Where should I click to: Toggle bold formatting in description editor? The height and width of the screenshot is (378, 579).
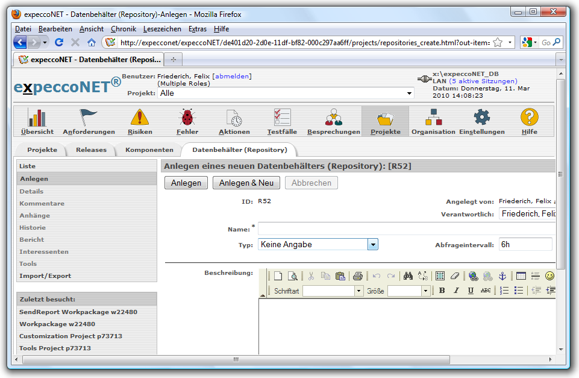[x=442, y=291]
